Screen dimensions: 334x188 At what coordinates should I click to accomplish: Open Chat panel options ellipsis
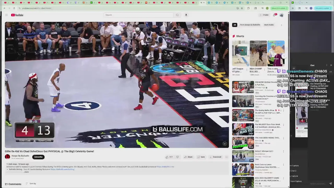pos(326,65)
